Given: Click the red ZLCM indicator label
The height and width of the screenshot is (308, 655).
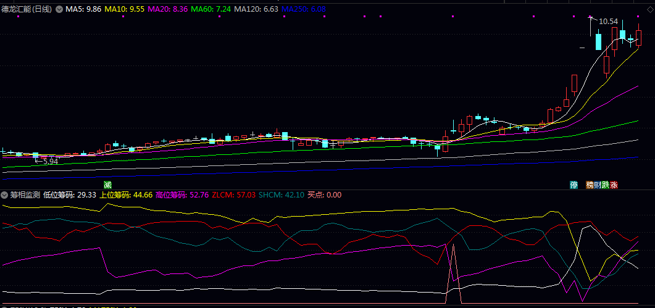Looking at the screenshot, I should click(233, 195).
